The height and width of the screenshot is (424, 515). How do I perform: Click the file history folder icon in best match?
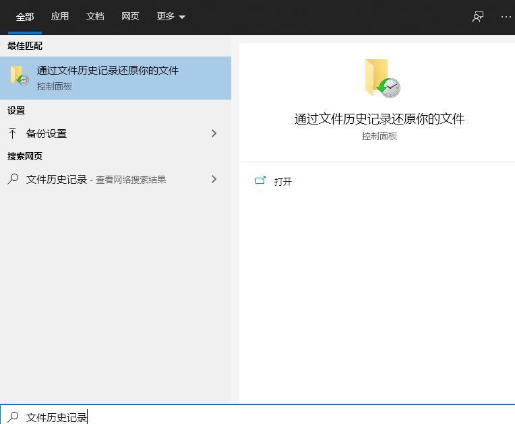point(20,75)
